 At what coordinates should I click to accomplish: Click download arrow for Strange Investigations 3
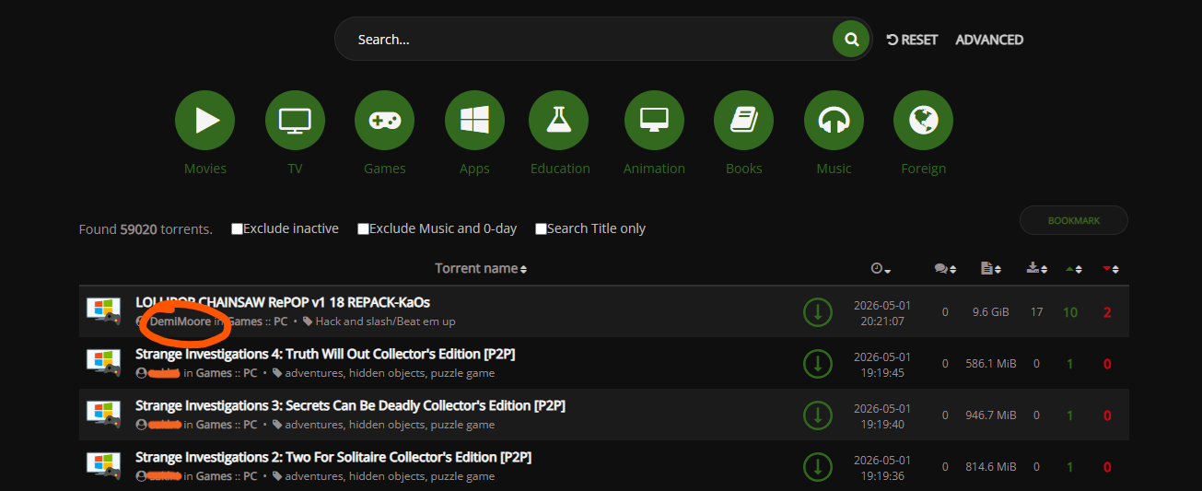pos(817,415)
